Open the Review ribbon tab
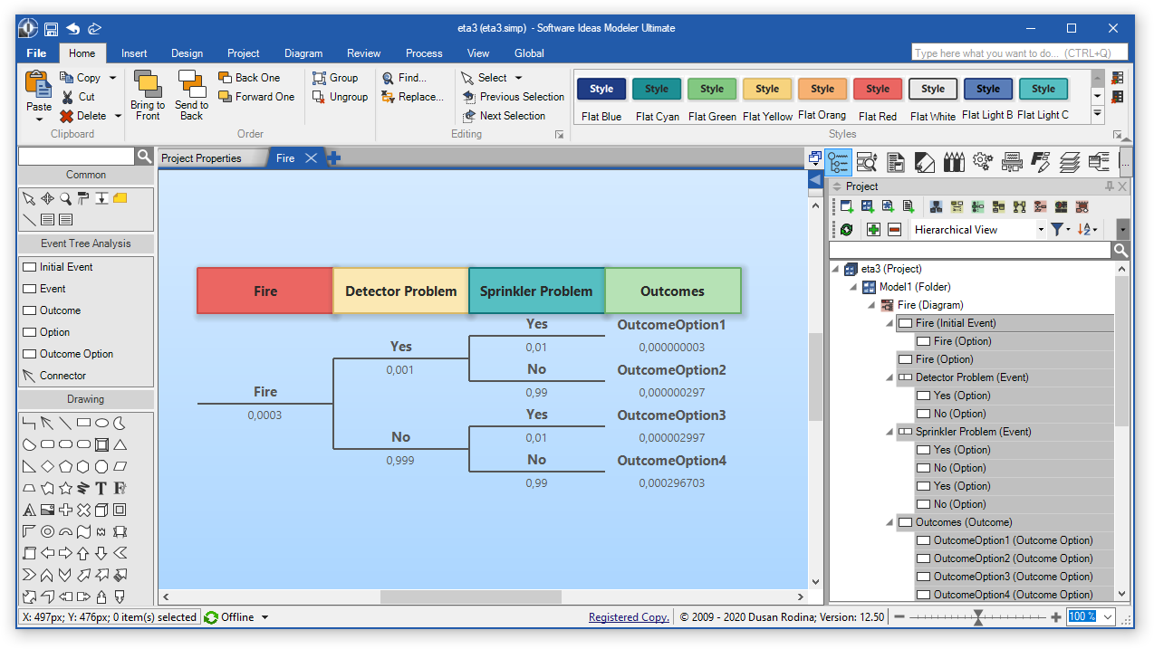The image size is (1154, 649). 364,53
